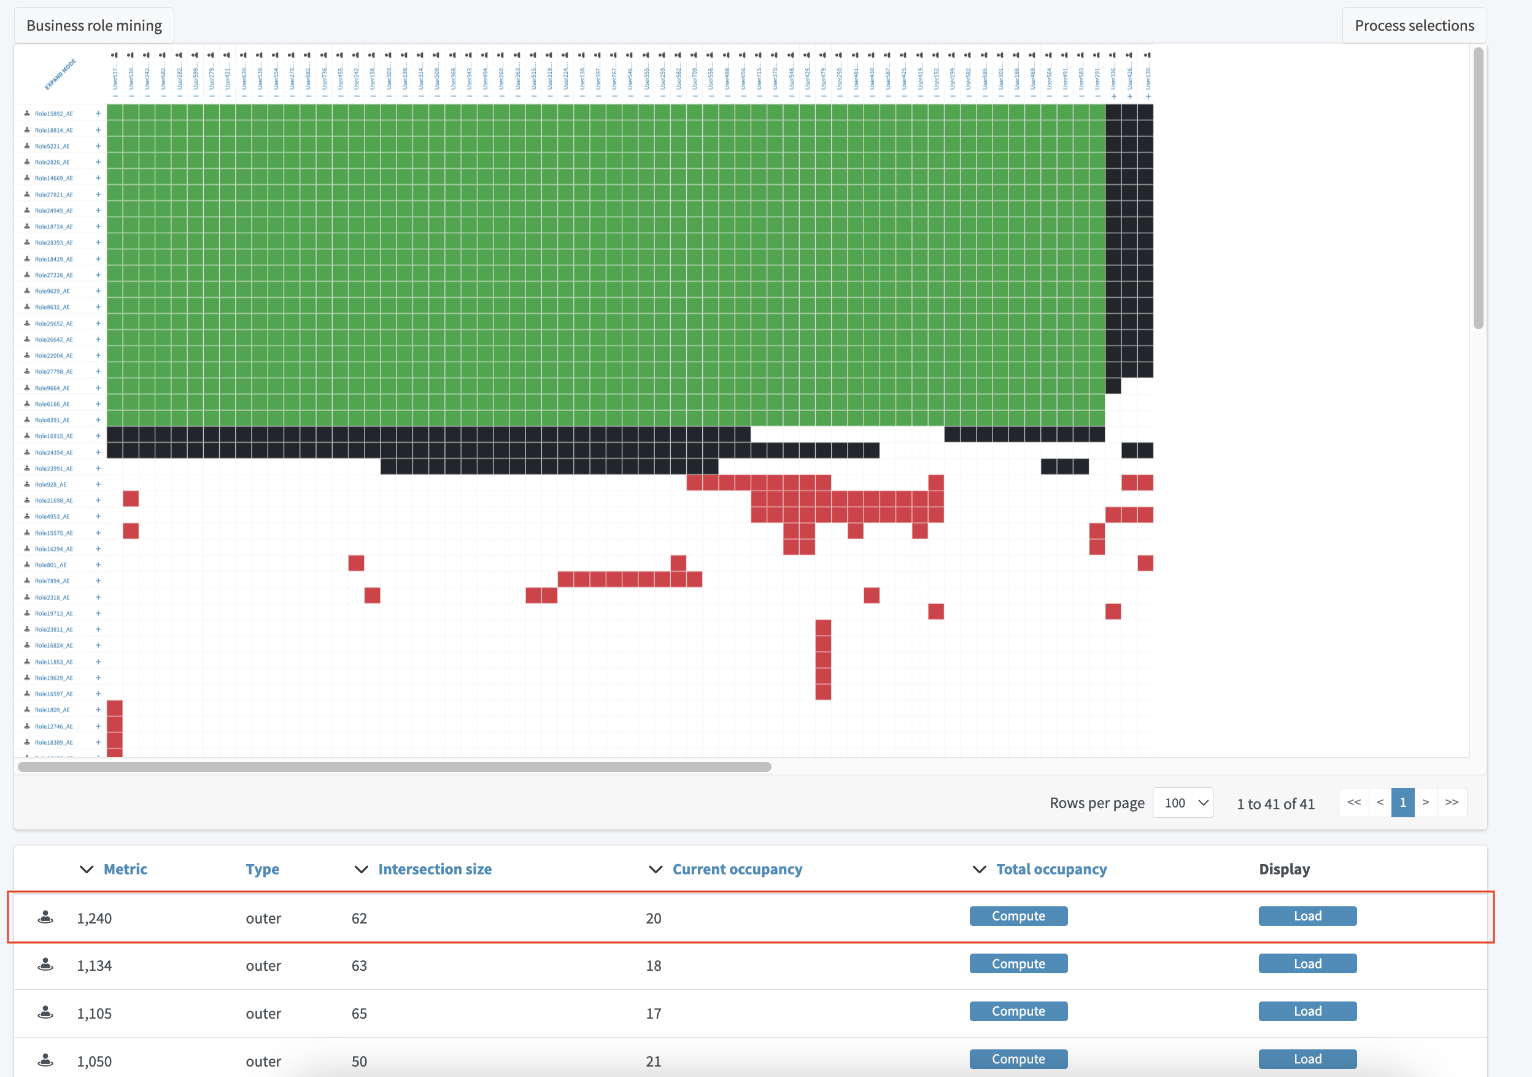Go to page 1 in pagination
Image resolution: width=1532 pixels, height=1077 pixels.
1402,803
